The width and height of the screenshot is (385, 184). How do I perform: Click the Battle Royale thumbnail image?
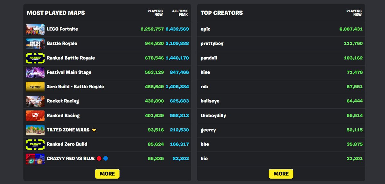[35, 44]
